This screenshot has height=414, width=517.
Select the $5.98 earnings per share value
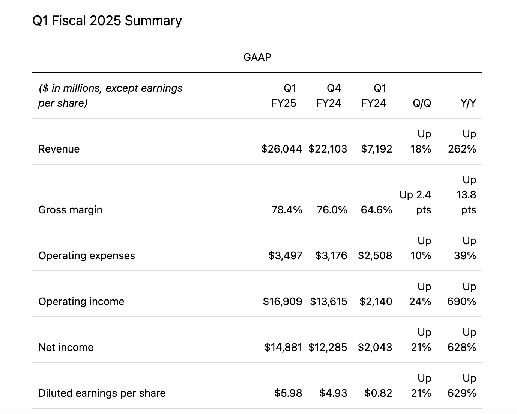288,393
